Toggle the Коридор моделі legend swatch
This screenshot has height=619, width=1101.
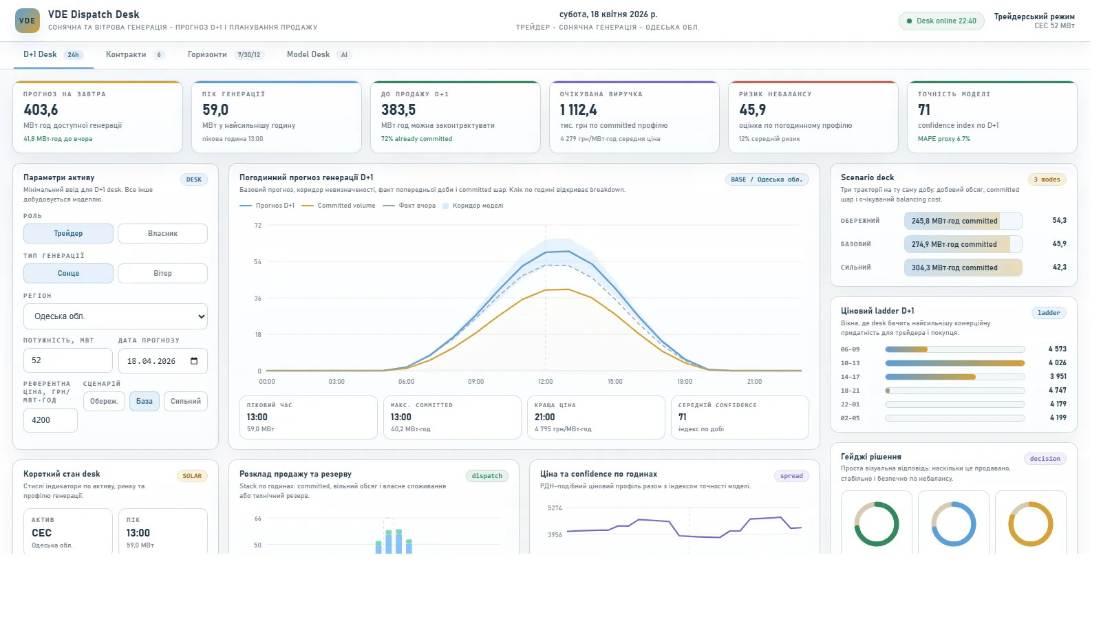(x=446, y=206)
